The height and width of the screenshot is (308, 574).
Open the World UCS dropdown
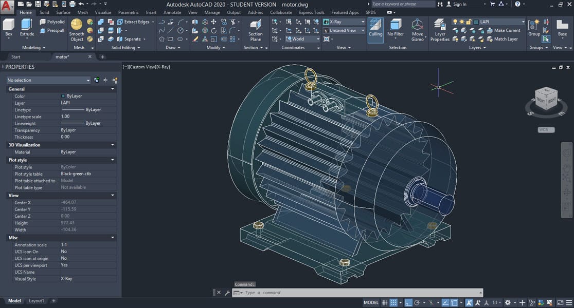(302, 39)
